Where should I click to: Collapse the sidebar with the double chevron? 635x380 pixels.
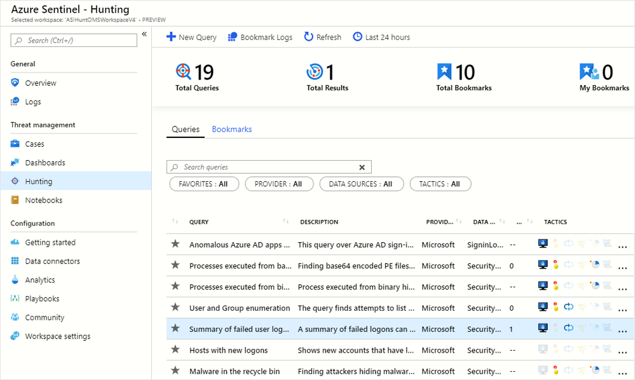144,34
